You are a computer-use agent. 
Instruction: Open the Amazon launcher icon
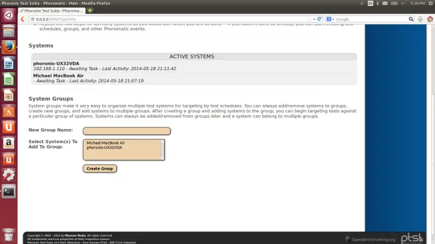click(x=8, y=143)
